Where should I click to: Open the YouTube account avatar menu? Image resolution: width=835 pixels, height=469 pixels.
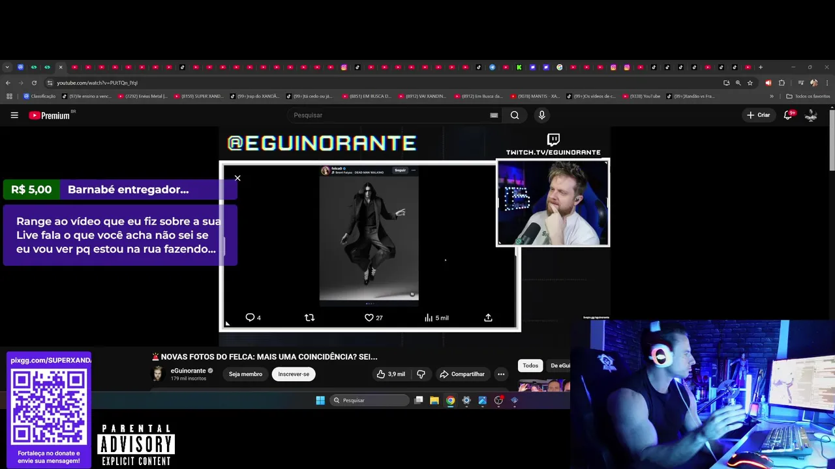tap(811, 115)
